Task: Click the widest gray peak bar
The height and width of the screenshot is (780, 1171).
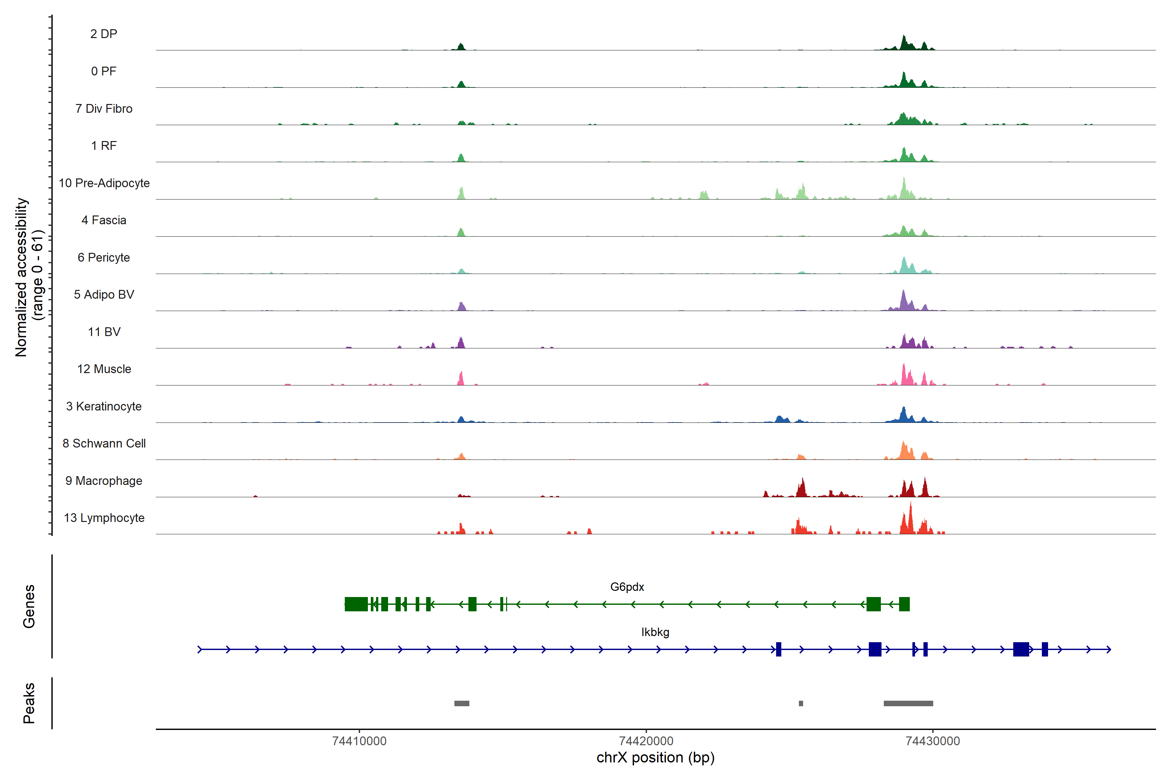Action: point(908,703)
